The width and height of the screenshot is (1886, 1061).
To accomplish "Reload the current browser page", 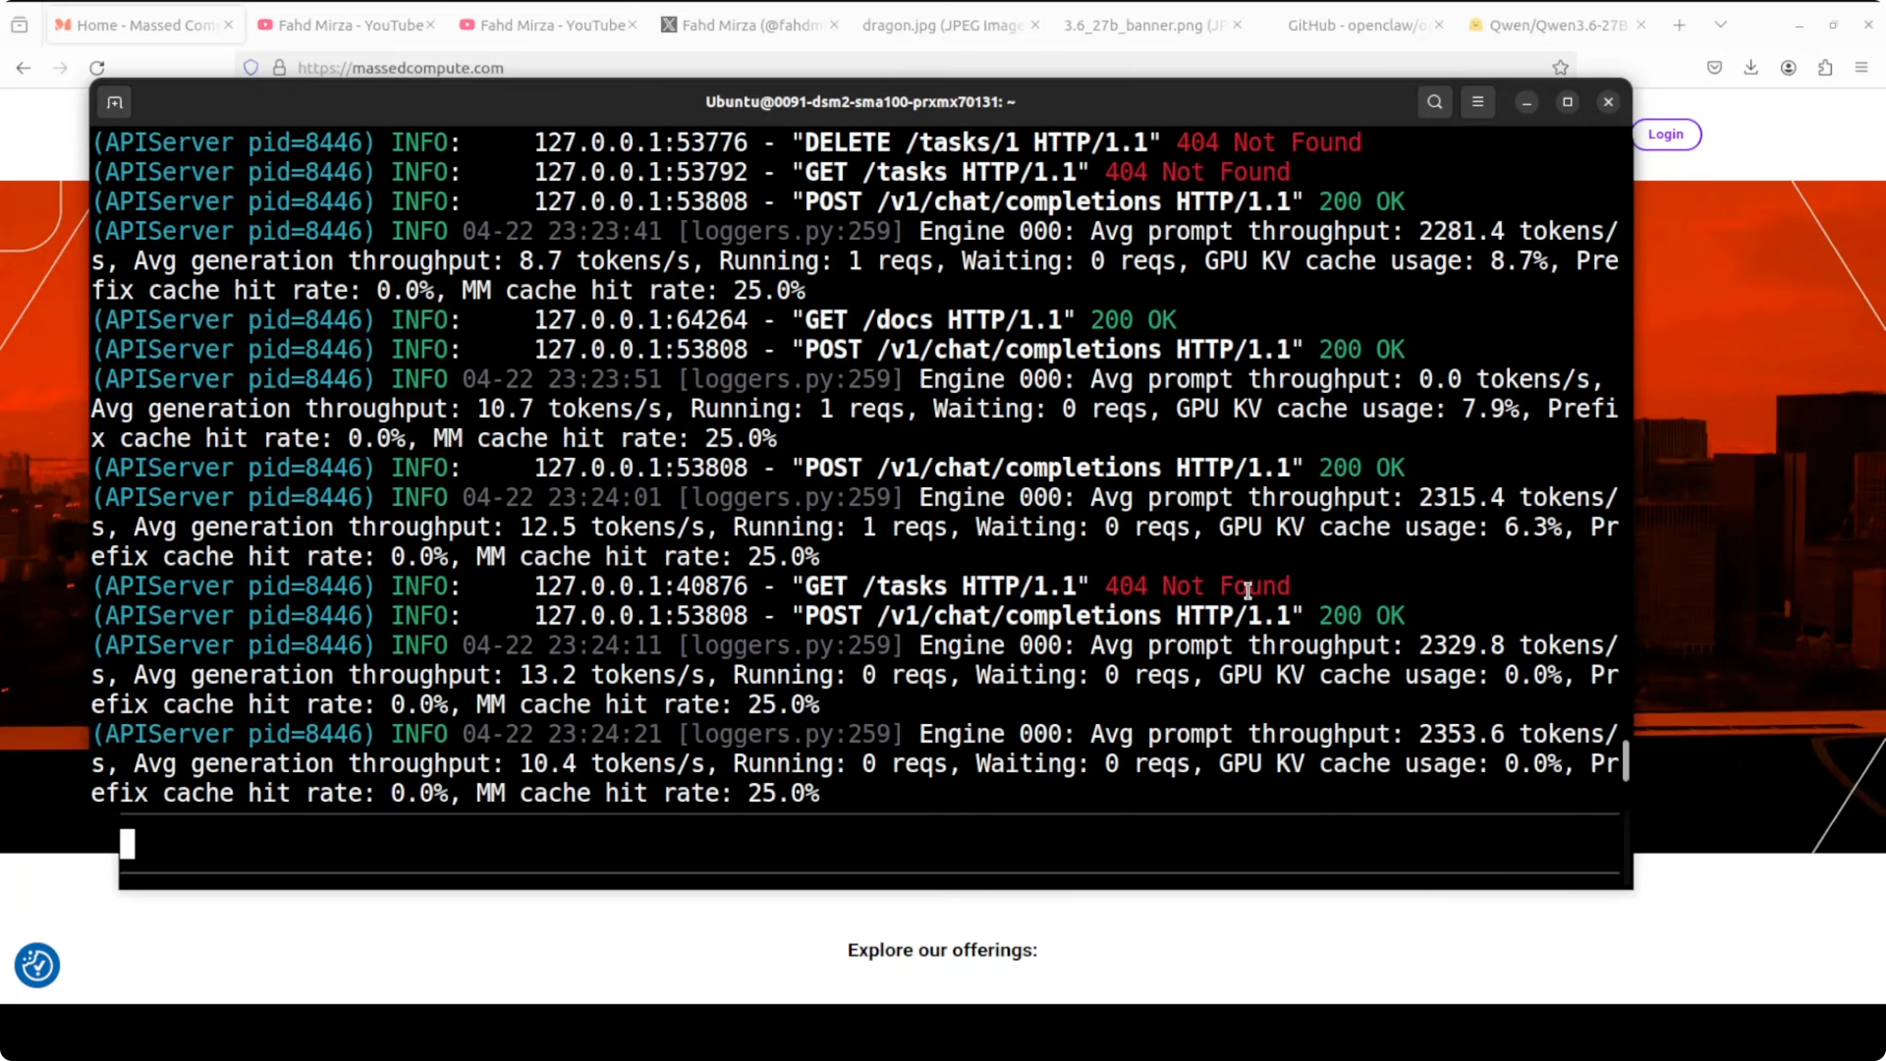I will click(x=97, y=68).
